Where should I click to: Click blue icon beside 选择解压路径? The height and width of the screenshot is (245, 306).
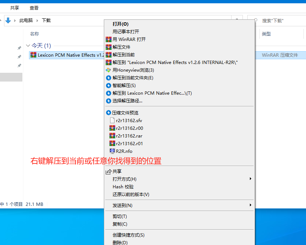coord(109,101)
